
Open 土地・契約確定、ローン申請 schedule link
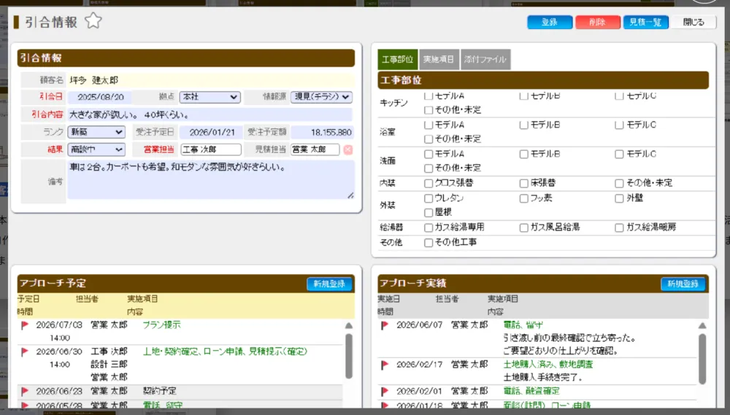[x=225, y=352]
